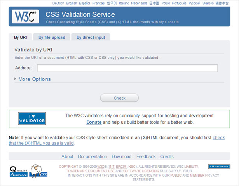The height and width of the screenshot is (186, 239).
Task: Click the small I heart Validator footer badge
Action: pyautogui.click(x=219, y=167)
